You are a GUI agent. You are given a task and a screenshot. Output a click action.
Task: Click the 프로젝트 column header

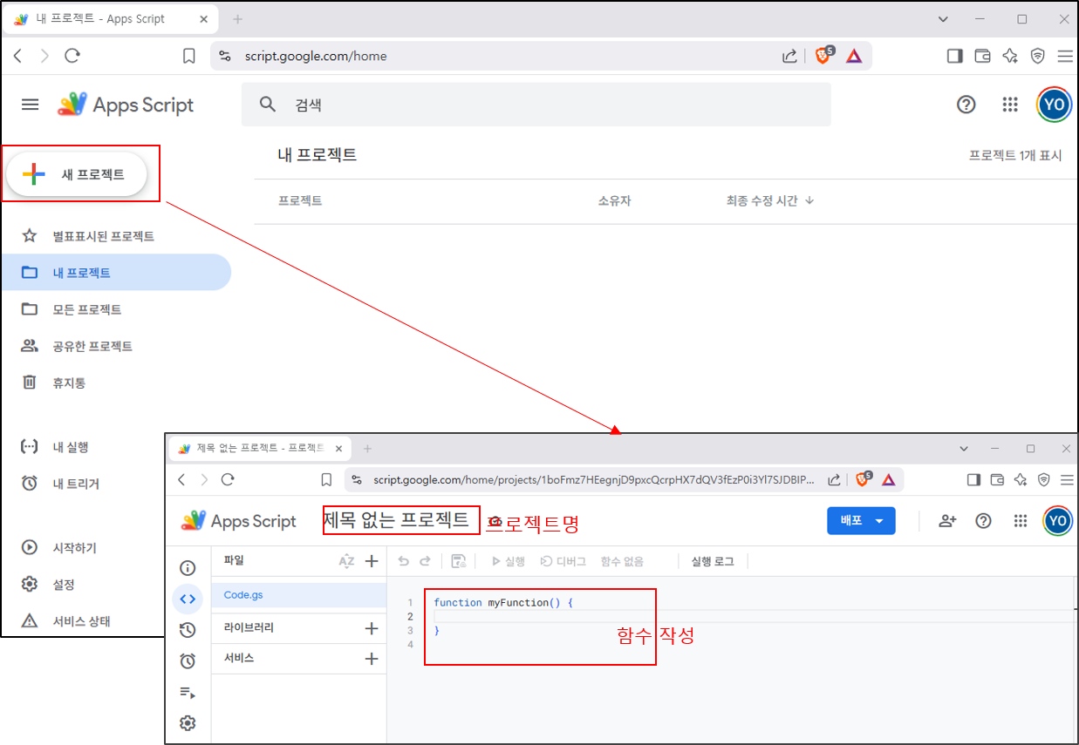(300, 200)
